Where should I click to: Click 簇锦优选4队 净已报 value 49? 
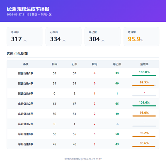[x=117, y=83]
